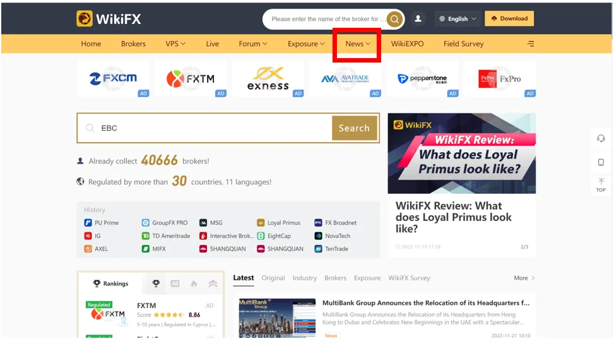Open GroupFX PRO from History

click(x=165, y=223)
